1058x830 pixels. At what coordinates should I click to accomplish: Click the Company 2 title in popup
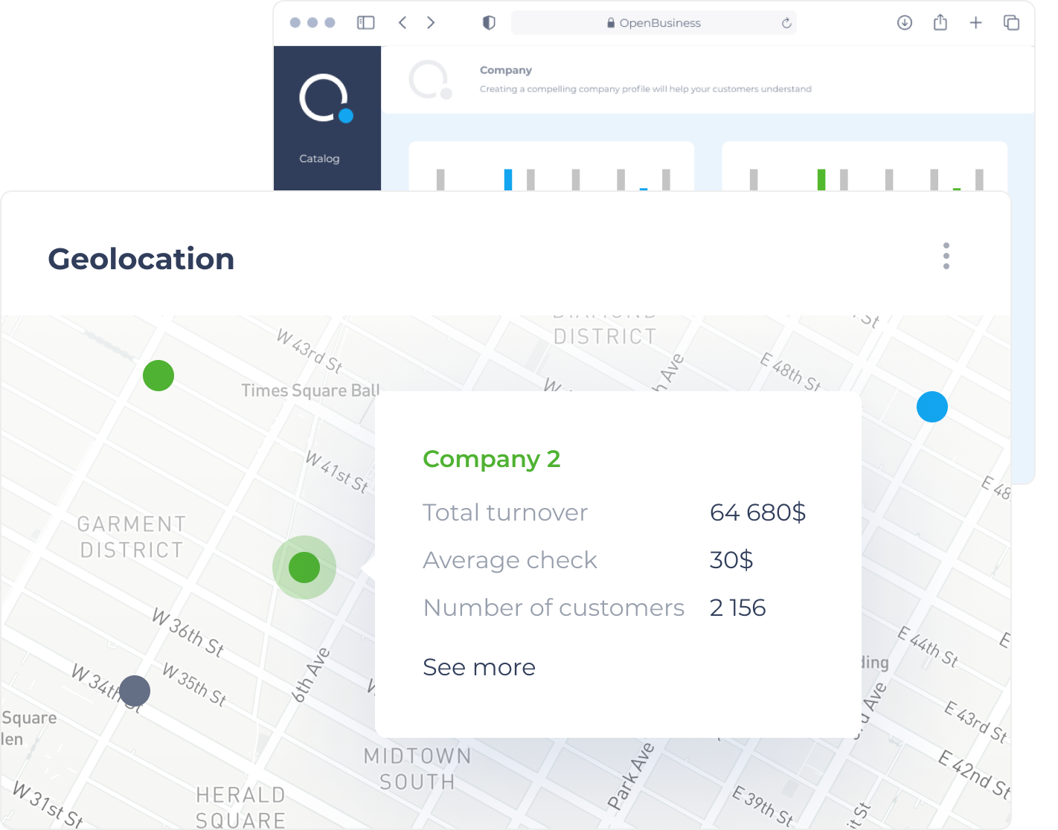(491, 460)
